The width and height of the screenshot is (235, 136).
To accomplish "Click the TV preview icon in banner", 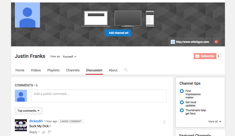I will pyautogui.click(x=128, y=19).
